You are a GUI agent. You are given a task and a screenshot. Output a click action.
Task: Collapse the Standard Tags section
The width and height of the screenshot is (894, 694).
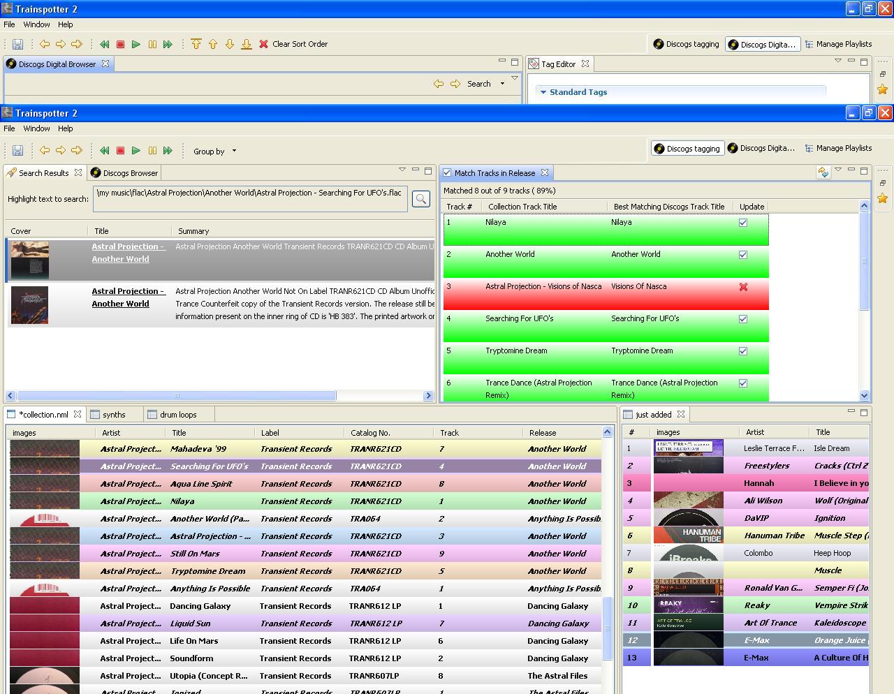click(543, 92)
